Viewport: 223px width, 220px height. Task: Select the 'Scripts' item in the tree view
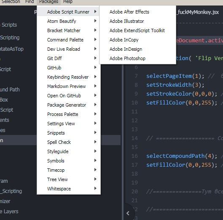pyautogui.click(x=9, y=25)
